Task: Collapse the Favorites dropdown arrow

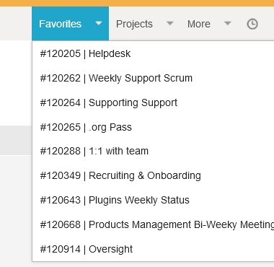Action: pos(99,24)
